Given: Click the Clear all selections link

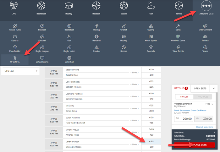Looking at the screenshot, I should click(205, 127).
